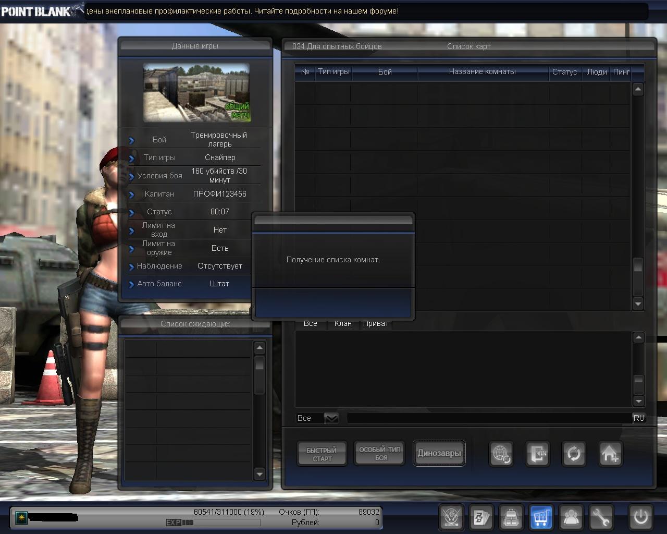Open the shop cart icon
The height and width of the screenshot is (534, 667).
pyautogui.click(x=541, y=517)
